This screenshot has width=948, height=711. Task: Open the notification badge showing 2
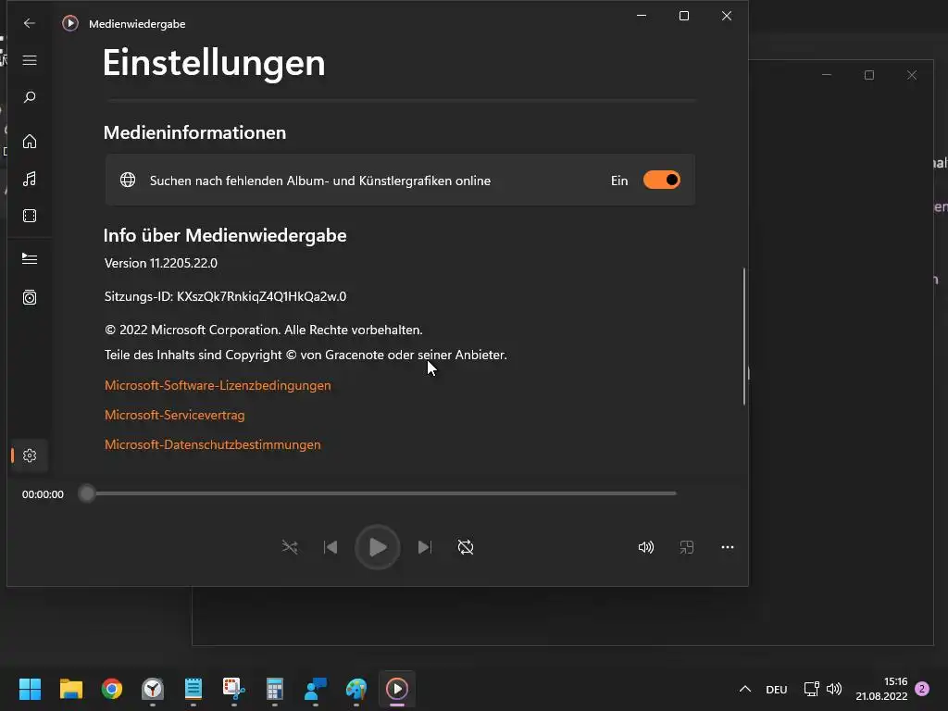(922, 689)
